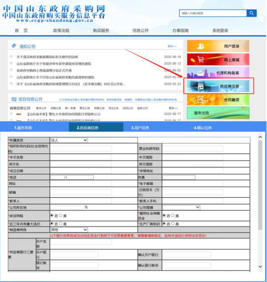Select 是 for 依法纳税
Screen dimensions: 267x282
tap(61, 215)
